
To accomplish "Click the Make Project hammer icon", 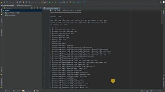I will tap(39, 2).
